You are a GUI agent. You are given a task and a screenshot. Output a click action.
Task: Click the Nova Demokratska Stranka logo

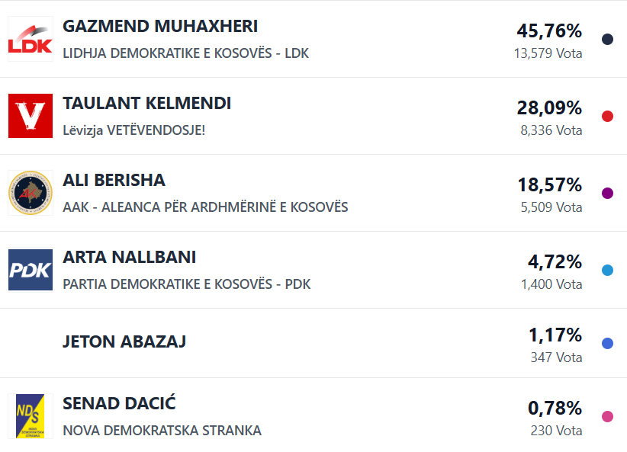click(x=31, y=416)
